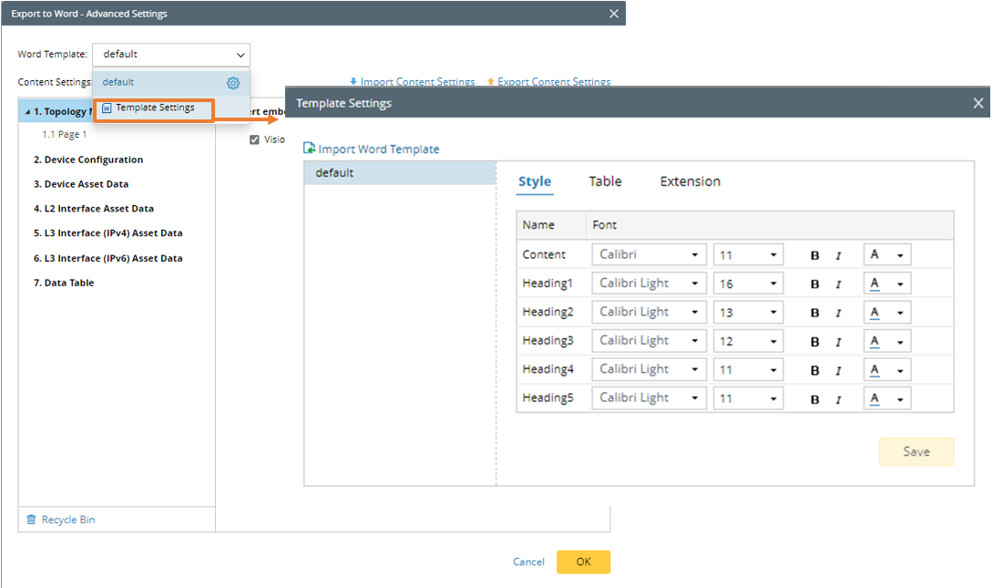Click the gear icon beside default template

coord(233,83)
